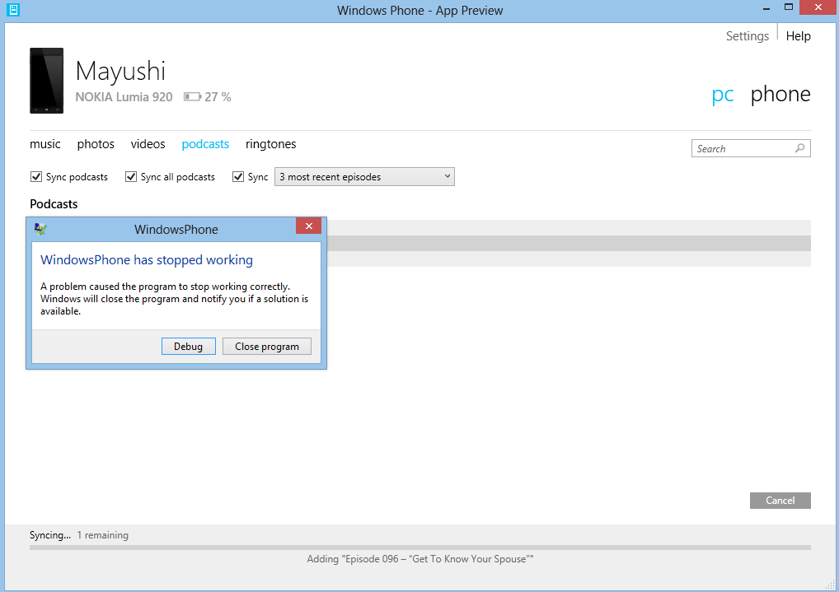839x592 pixels.
Task: Click the '1 remaining' status text
Action: [103, 535]
